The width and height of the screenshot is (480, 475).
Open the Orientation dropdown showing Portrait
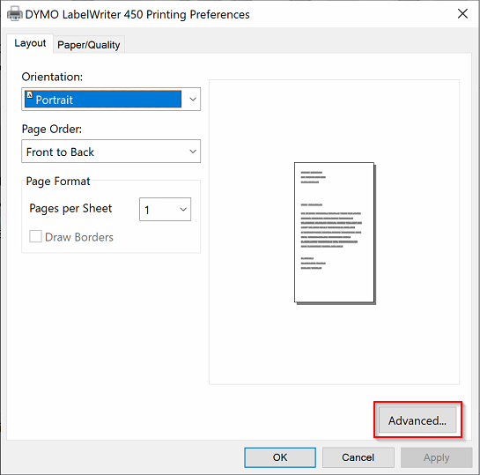pos(111,100)
